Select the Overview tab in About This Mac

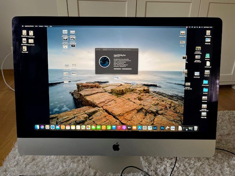105,49
